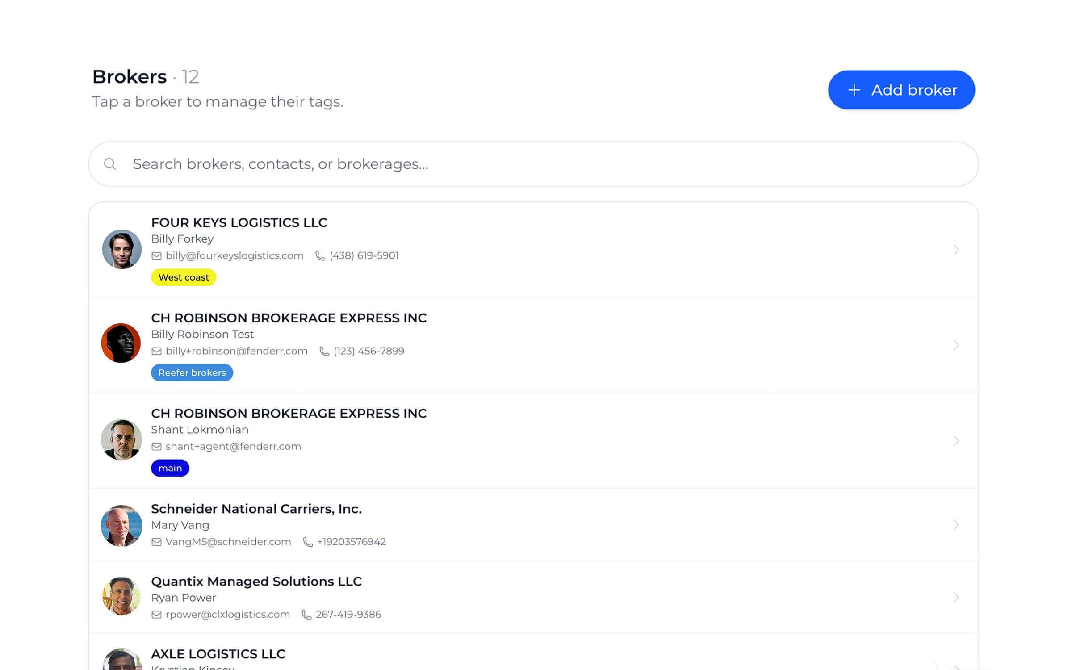This screenshot has width=1072, height=670.
Task: Click the magnifier search icon
Action: pos(110,164)
